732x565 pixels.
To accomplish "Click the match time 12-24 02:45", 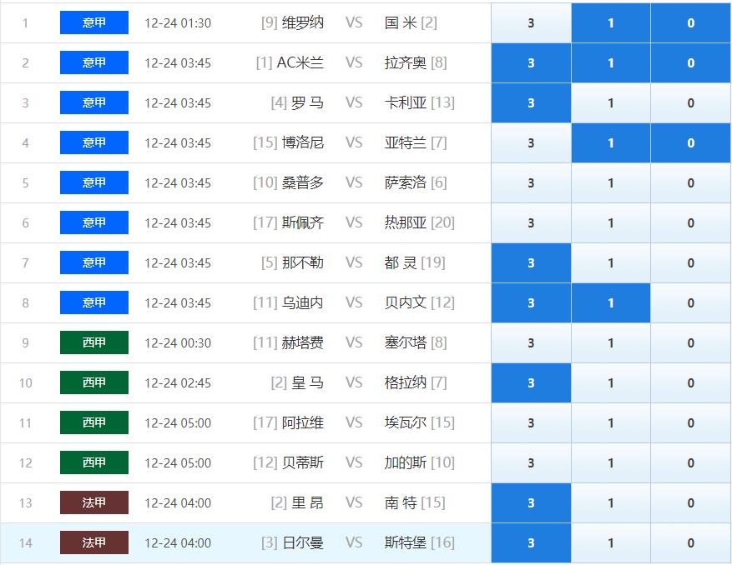I will pyautogui.click(x=178, y=383).
